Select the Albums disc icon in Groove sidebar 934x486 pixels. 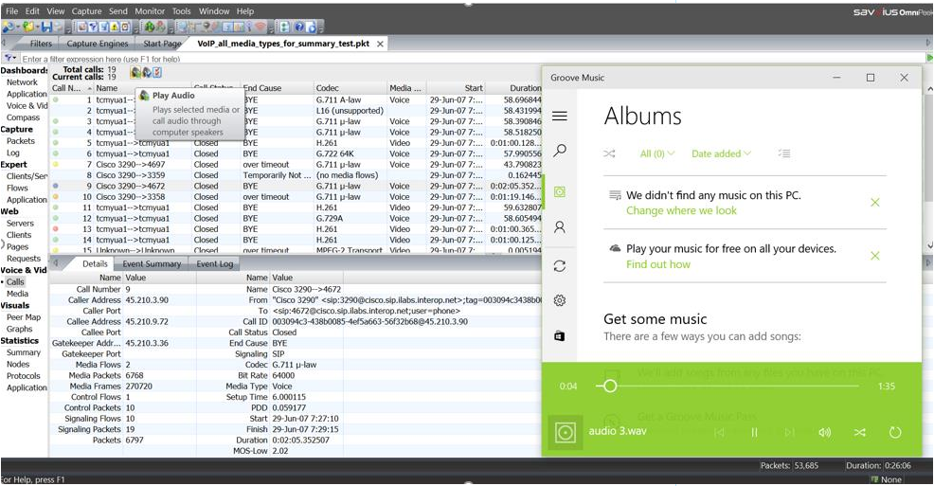click(559, 191)
